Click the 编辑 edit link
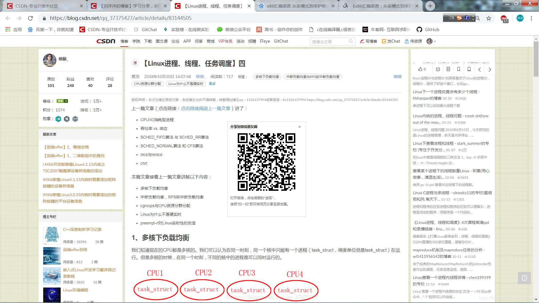539x303 pixels. pyautogui.click(x=398, y=76)
